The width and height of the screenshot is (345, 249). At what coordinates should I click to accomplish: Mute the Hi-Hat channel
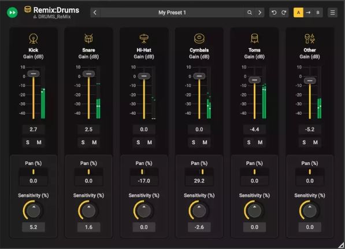pos(150,142)
